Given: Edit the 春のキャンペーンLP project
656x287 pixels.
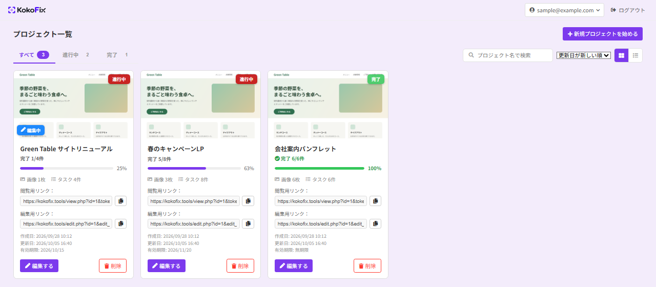Looking at the screenshot, I should (167, 266).
